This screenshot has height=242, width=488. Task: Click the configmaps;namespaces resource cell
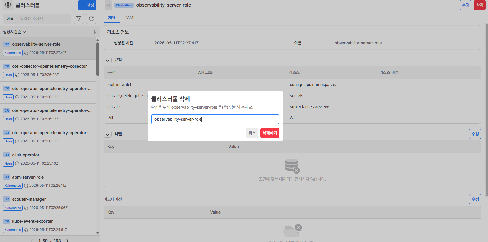(x=313, y=85)
